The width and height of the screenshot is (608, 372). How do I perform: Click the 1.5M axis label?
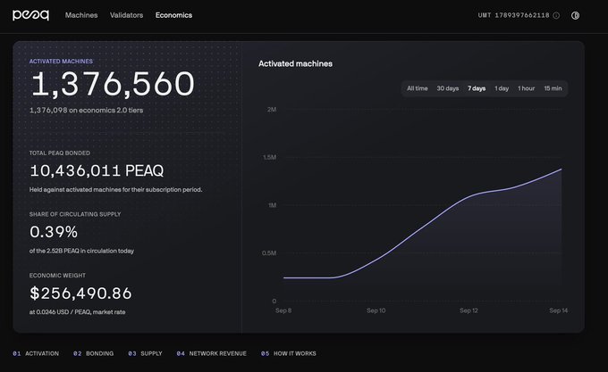point(269,157)
